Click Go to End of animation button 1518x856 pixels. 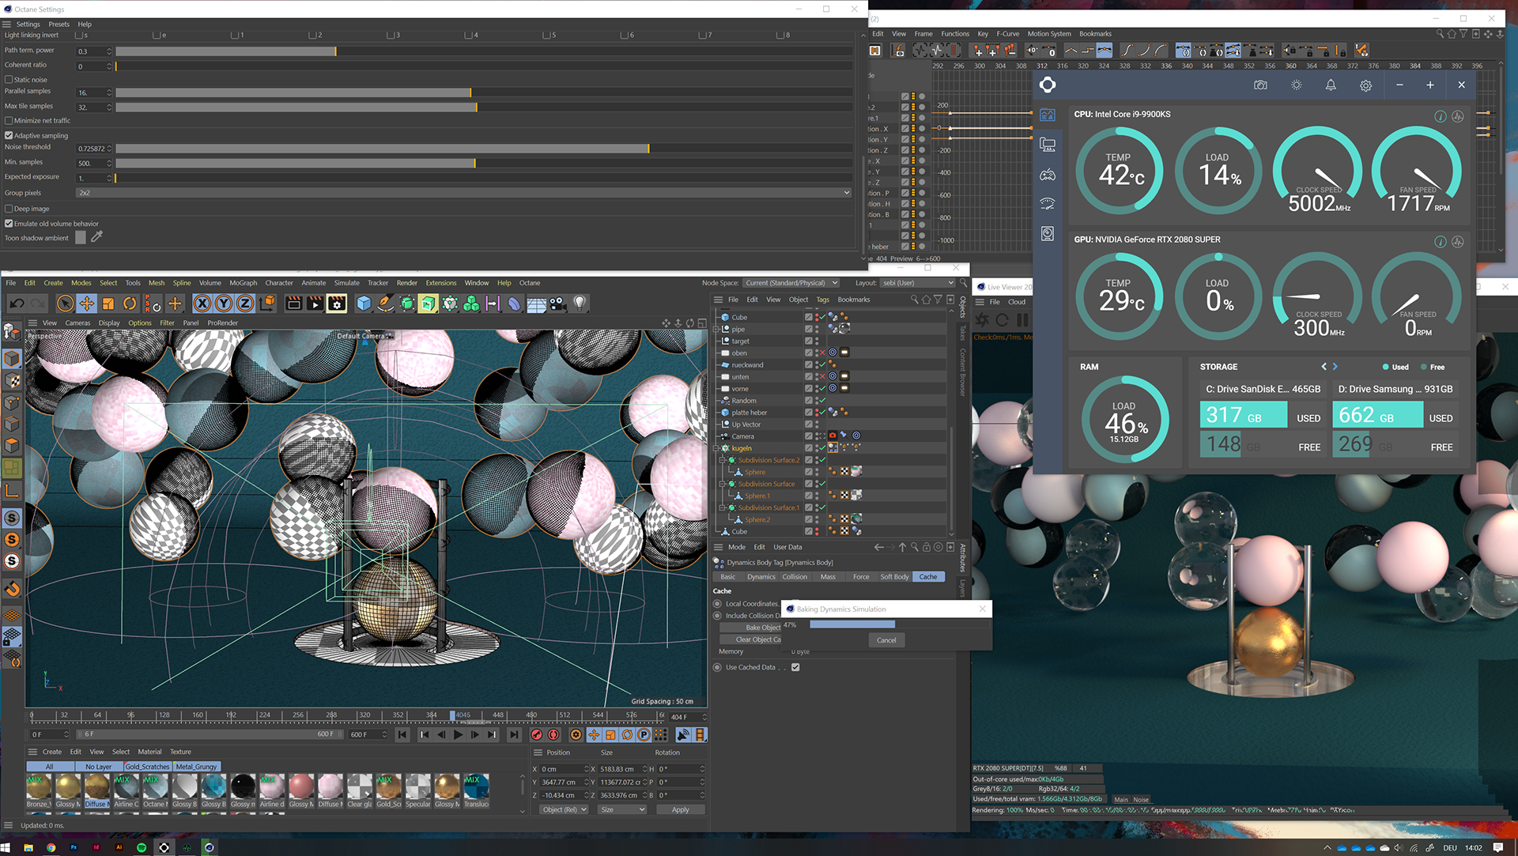coord(515,735)
